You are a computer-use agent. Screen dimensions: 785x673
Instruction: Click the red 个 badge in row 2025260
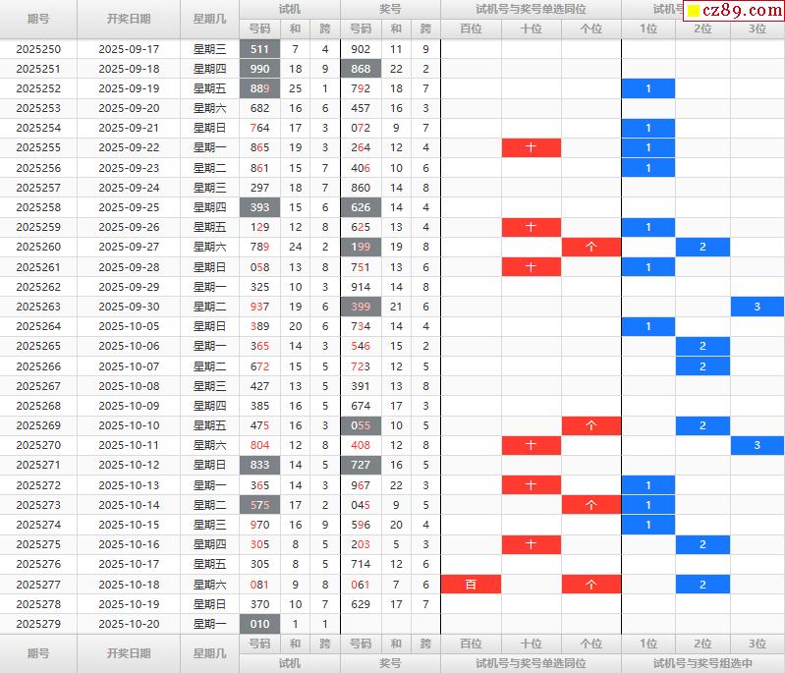pos(590,247)
